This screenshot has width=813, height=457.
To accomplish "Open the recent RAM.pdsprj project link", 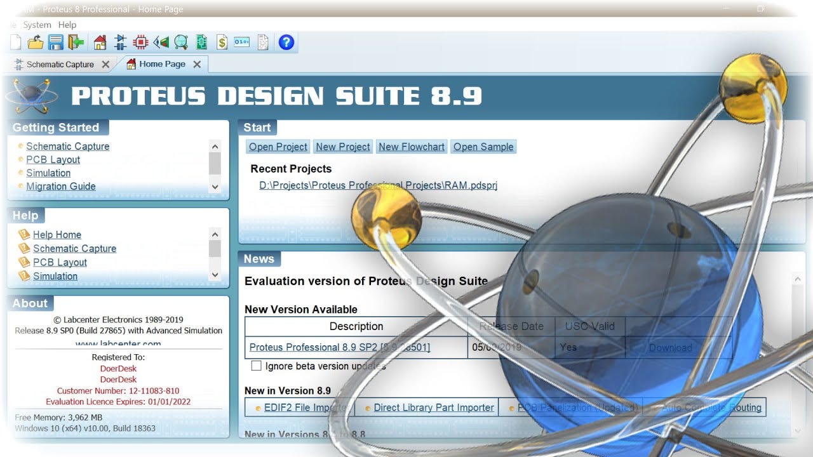I will click(x=378, y=185).
